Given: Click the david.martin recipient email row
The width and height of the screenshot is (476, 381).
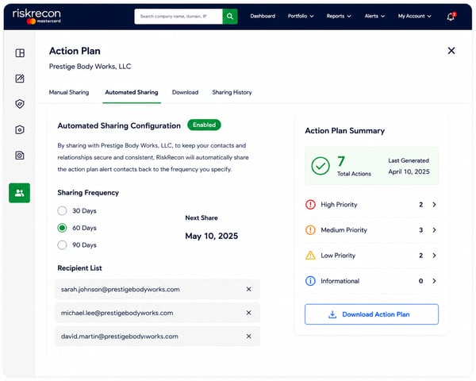Looking at the screenshot, I should point(157,337).
